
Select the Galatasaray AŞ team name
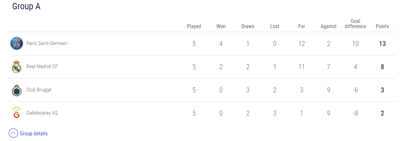[x=42, y=113]
